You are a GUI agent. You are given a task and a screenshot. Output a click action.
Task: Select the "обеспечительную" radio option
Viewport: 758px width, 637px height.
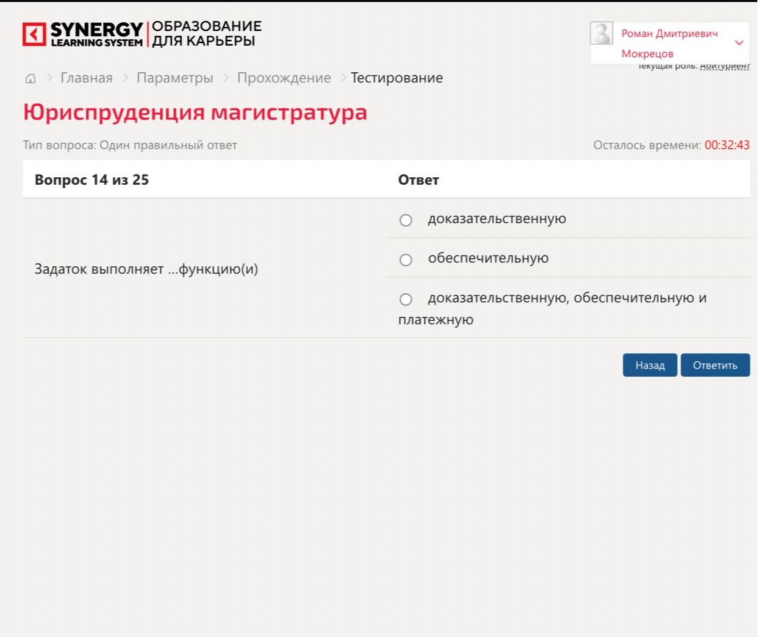406,260
